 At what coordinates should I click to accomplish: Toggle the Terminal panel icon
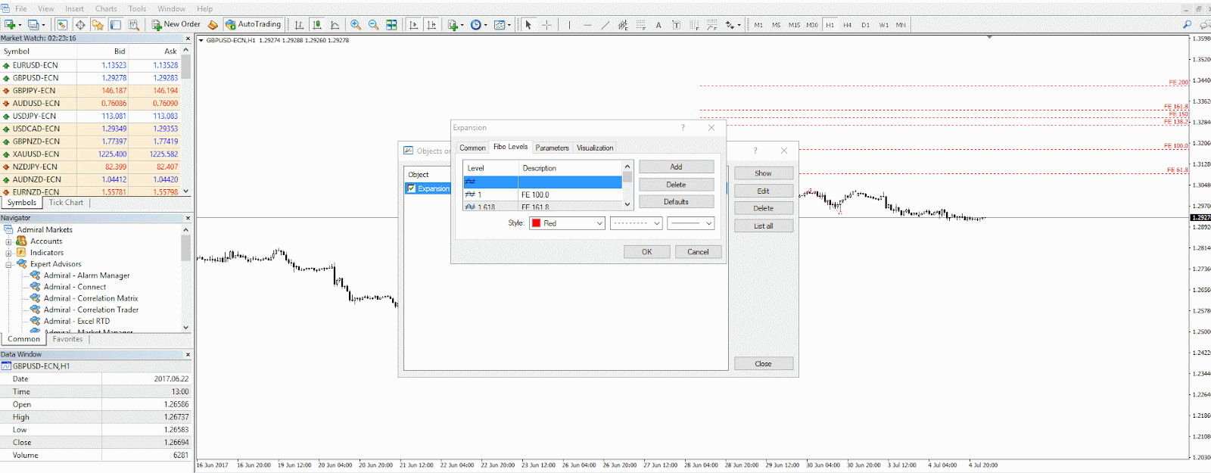pyautogui.click(x=116, y=25)
